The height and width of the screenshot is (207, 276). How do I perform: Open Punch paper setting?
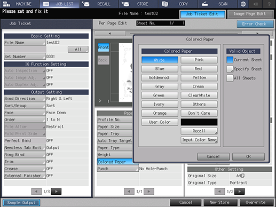point(117,169)
